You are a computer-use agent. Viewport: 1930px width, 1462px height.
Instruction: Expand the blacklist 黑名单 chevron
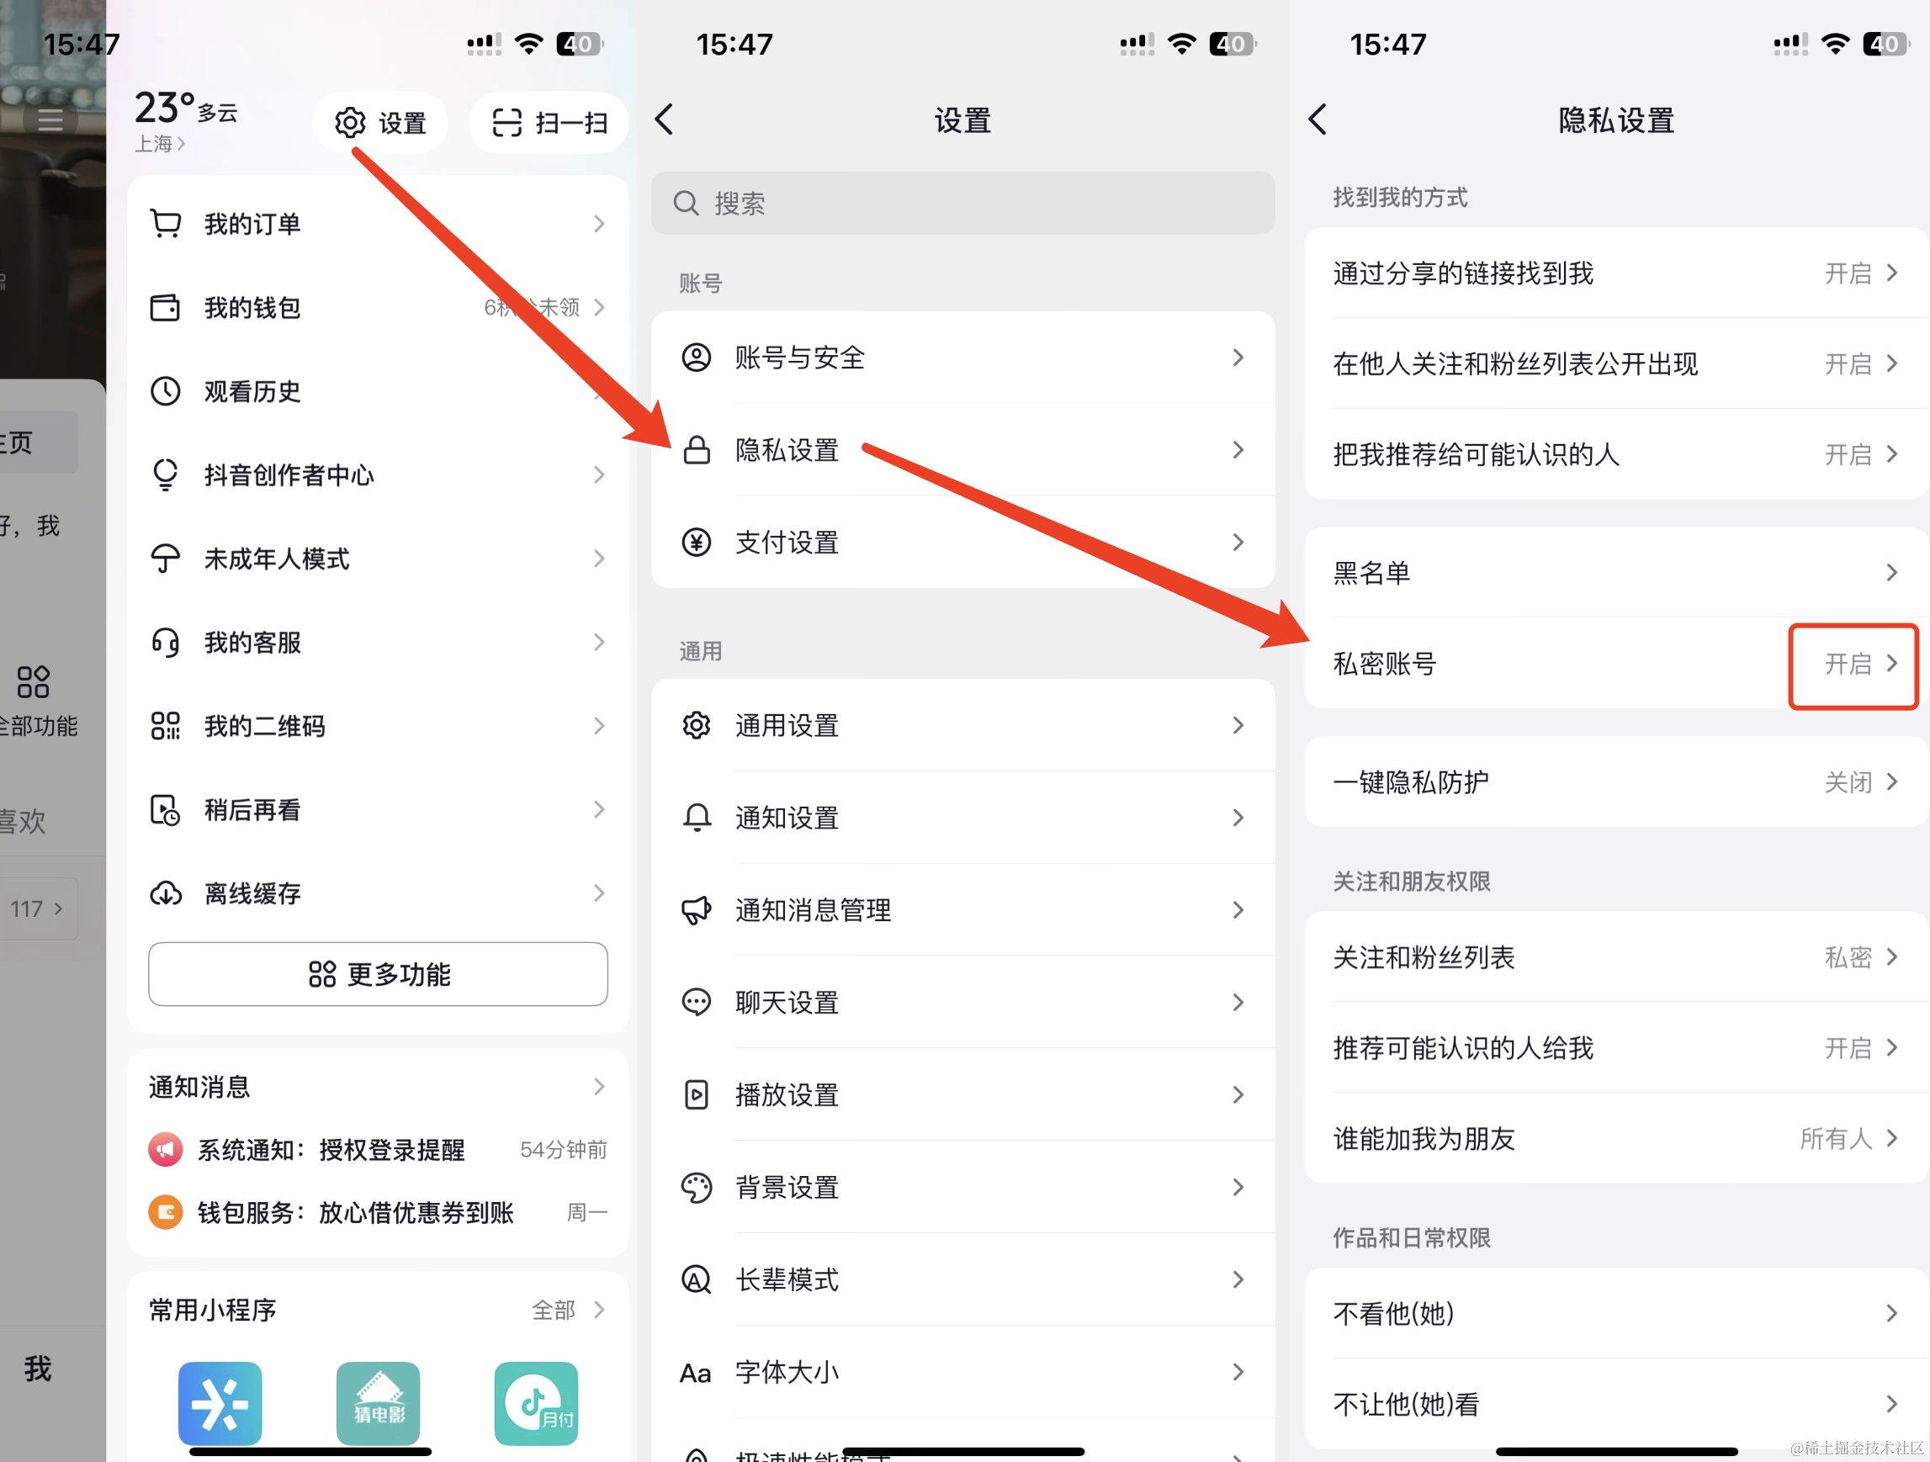tap(1890, 573)
